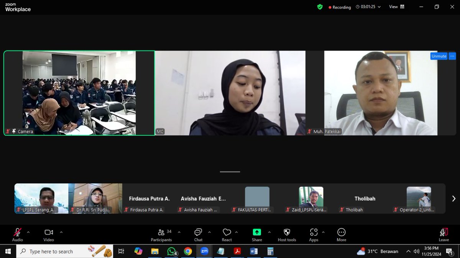
Task: Expand the Share options arrow
Action: point(269,232)
